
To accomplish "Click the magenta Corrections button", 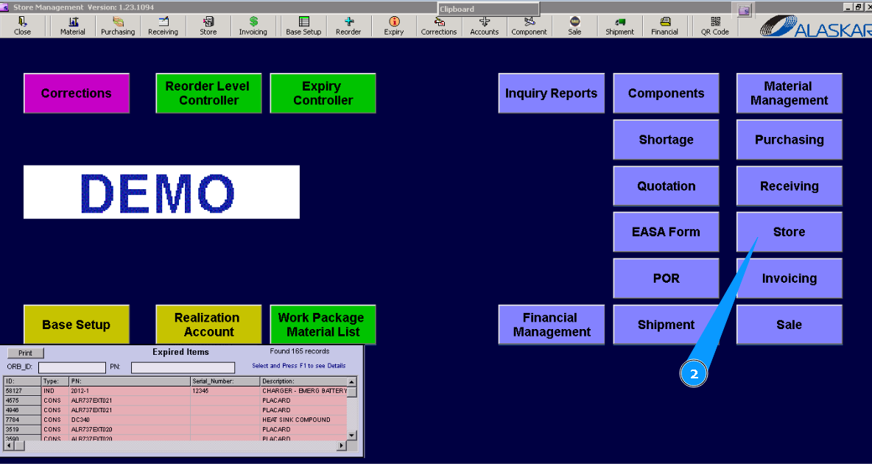I will pos(77,93).
